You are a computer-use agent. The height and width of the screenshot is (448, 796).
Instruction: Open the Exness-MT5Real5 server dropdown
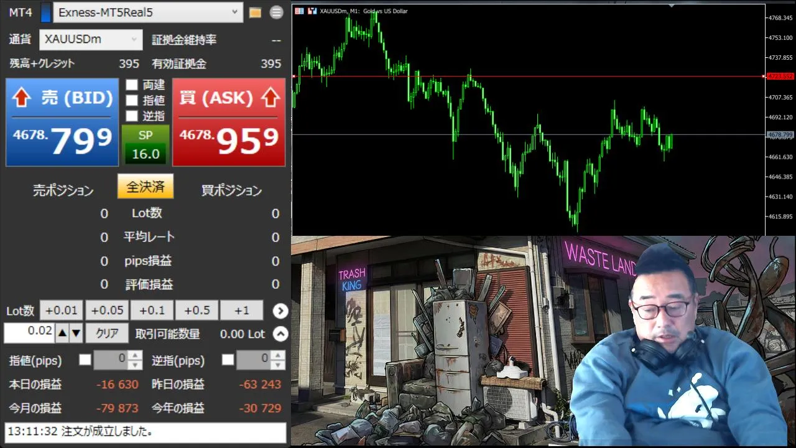tap(148, 12)
